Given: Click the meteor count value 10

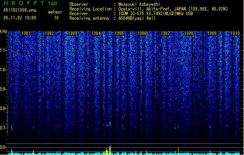Looking at the screenshot, I should (56, 18).
